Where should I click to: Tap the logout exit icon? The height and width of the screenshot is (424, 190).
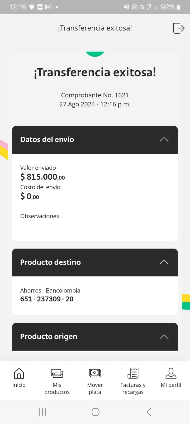[x=178, y=28]
